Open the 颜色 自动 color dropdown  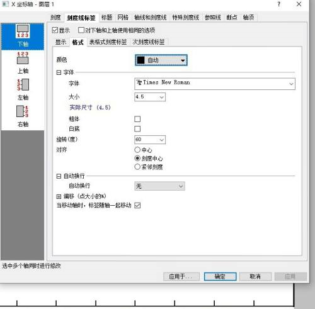coord(161,60)
